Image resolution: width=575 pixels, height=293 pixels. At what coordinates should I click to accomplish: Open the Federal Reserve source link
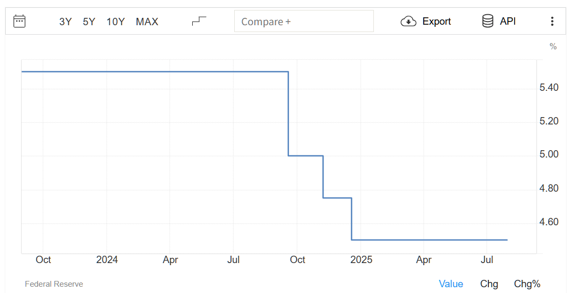pyautogui.click(x=54, y=284)
